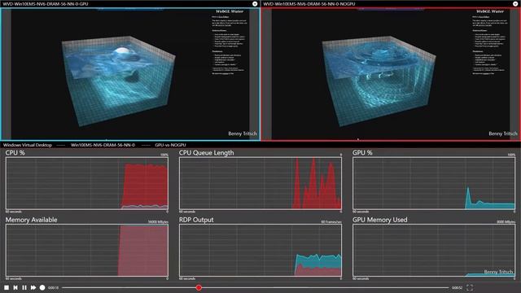Click the Win10EMS-NV6-DRAM-56-NN-0 label
This screenshot has height=293, width=521.
[103, 145]
